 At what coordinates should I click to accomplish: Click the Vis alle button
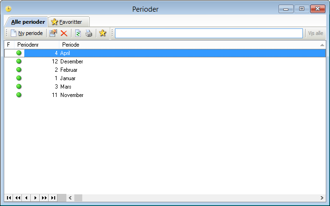[x=316, y=33]
